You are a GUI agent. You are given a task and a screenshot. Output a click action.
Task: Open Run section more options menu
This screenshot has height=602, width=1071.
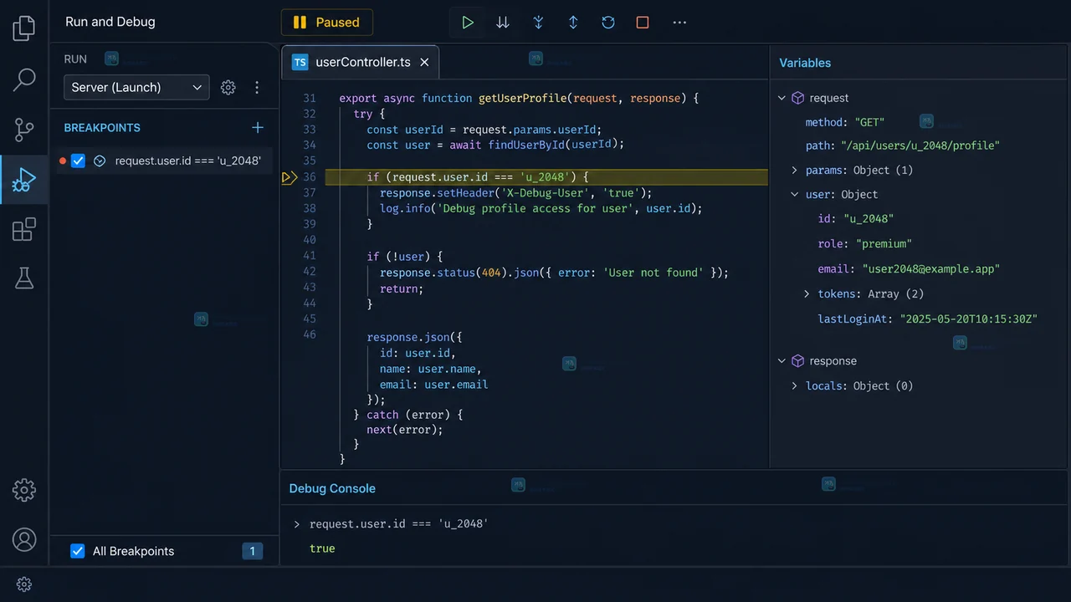pyautogui.click(x=257, y=87)
